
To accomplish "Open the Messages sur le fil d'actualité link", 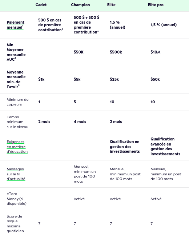I will pyautogui.click(x=16, y=174).
